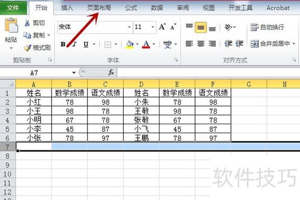Open the font size 11 dropdown
This screenshot has height=200, width=300.
(x=153, y=27)
